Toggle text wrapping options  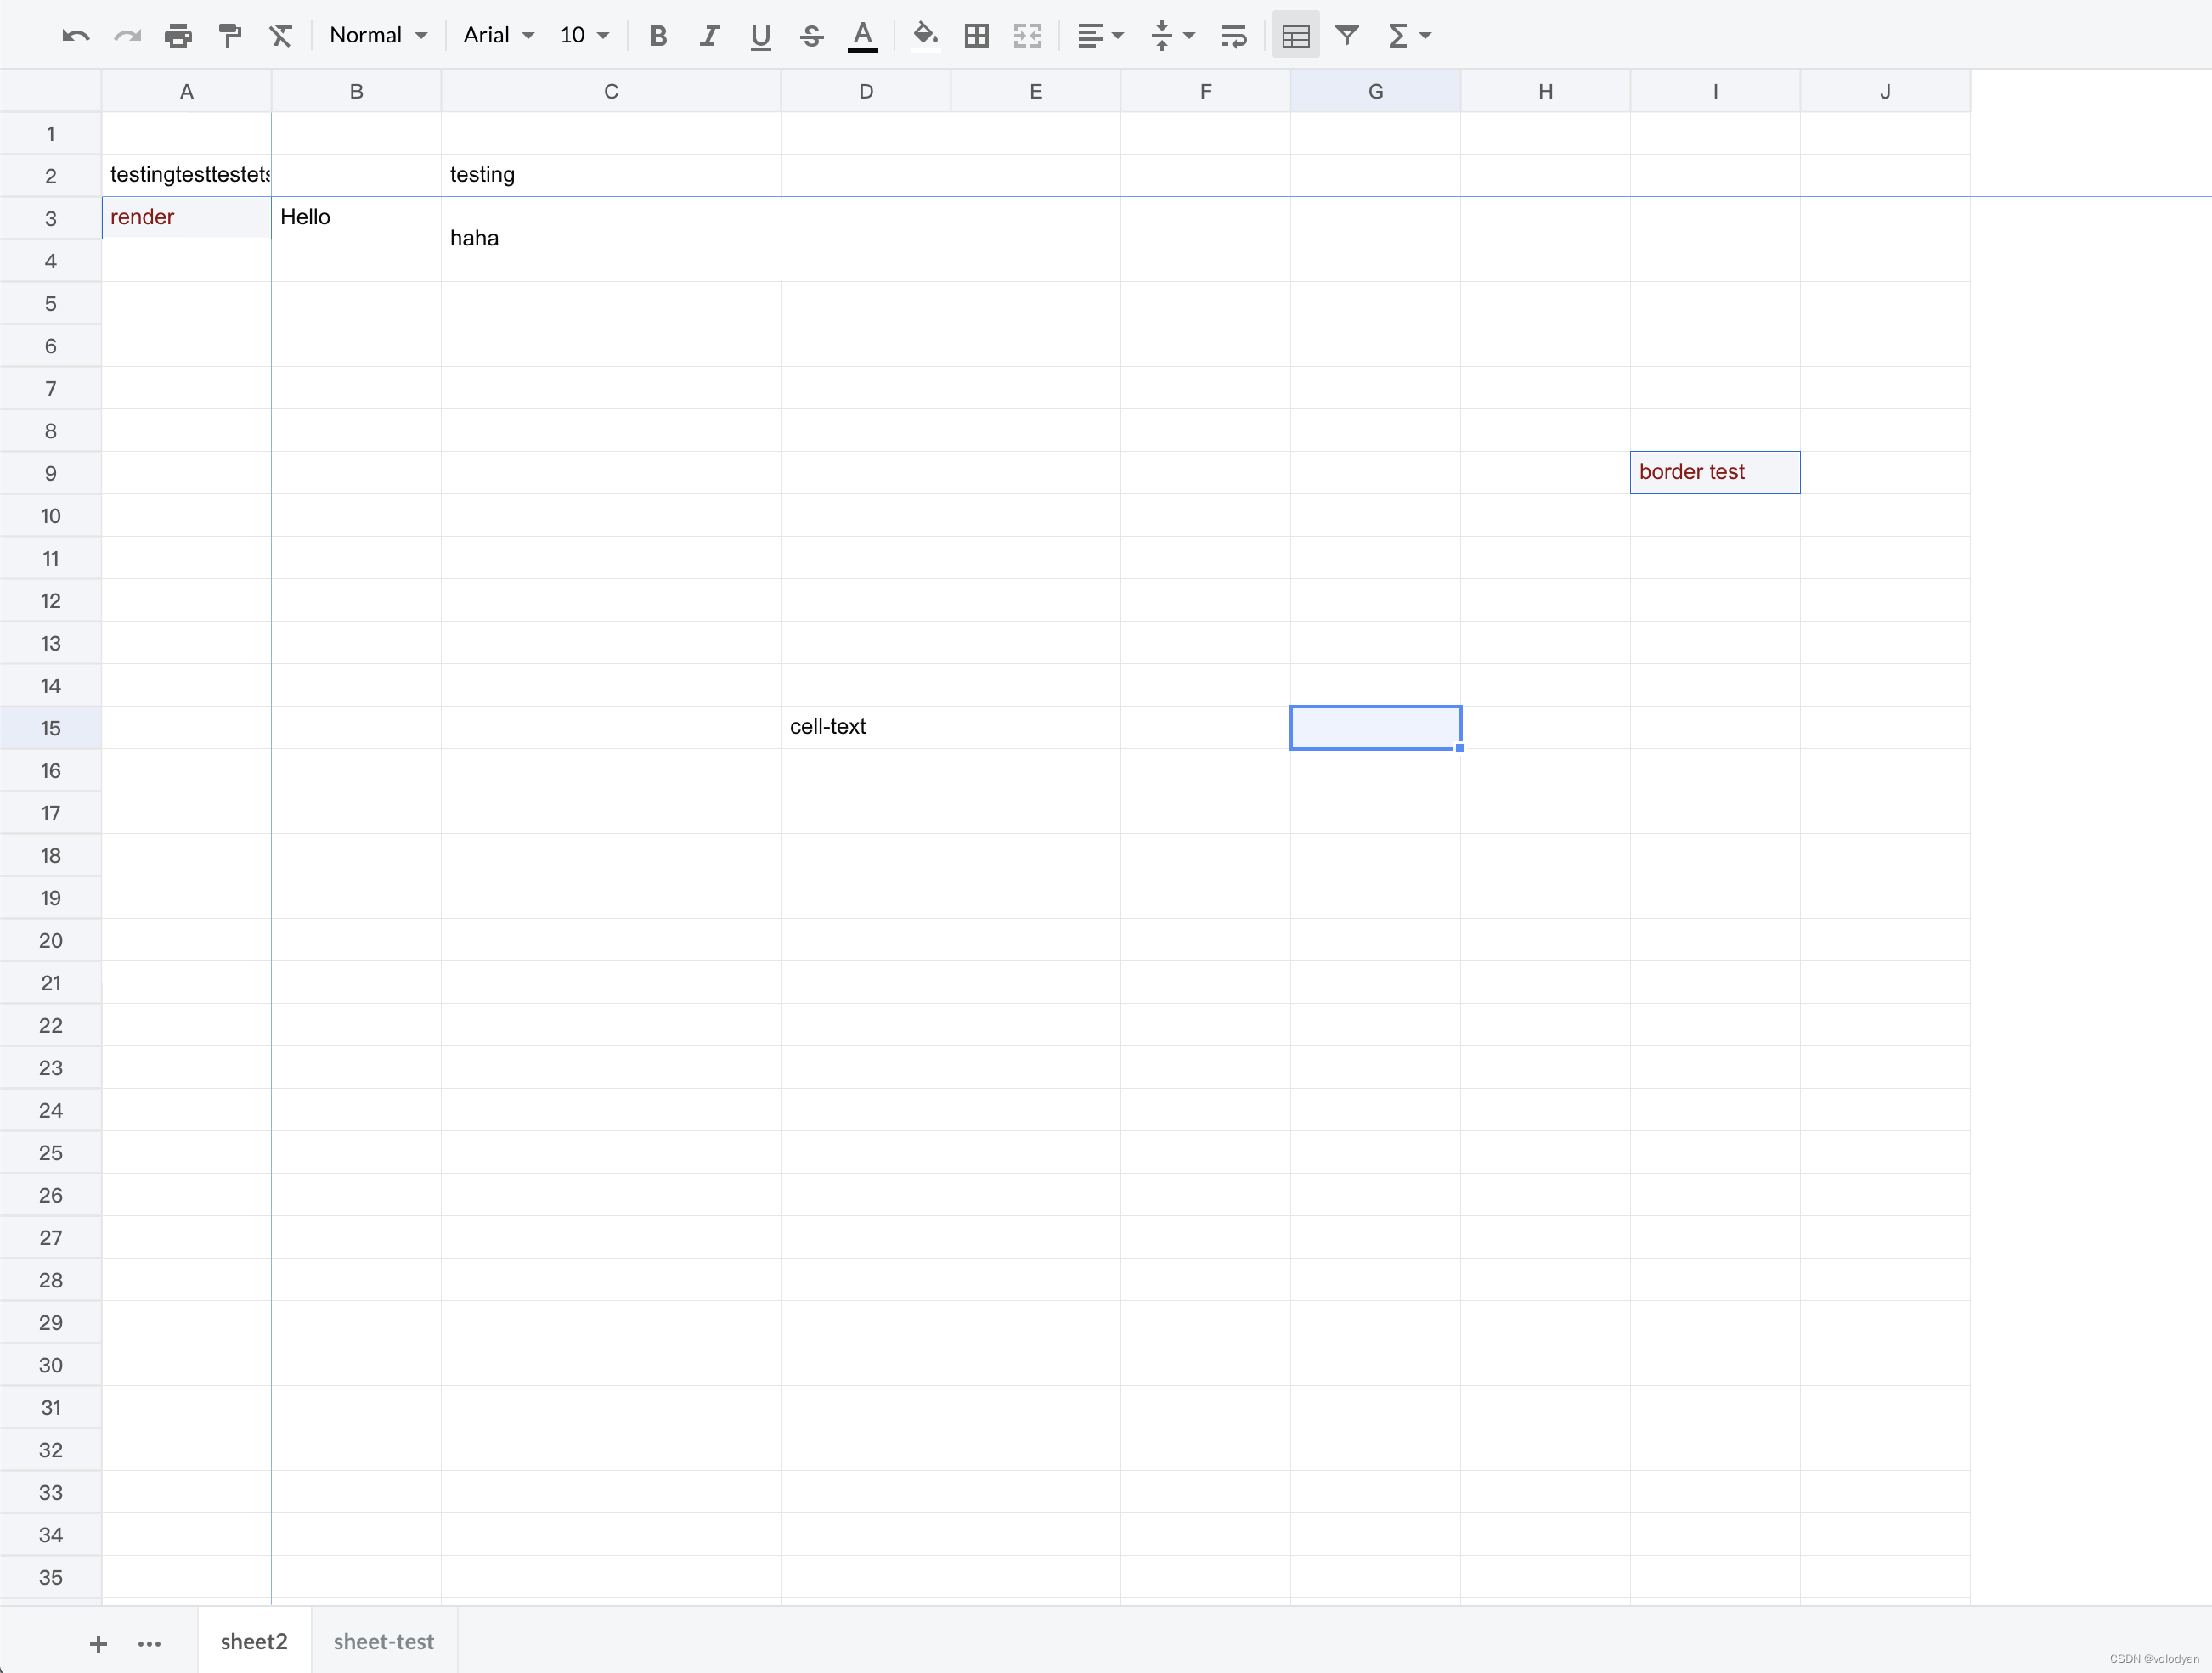coord(1237,35)
